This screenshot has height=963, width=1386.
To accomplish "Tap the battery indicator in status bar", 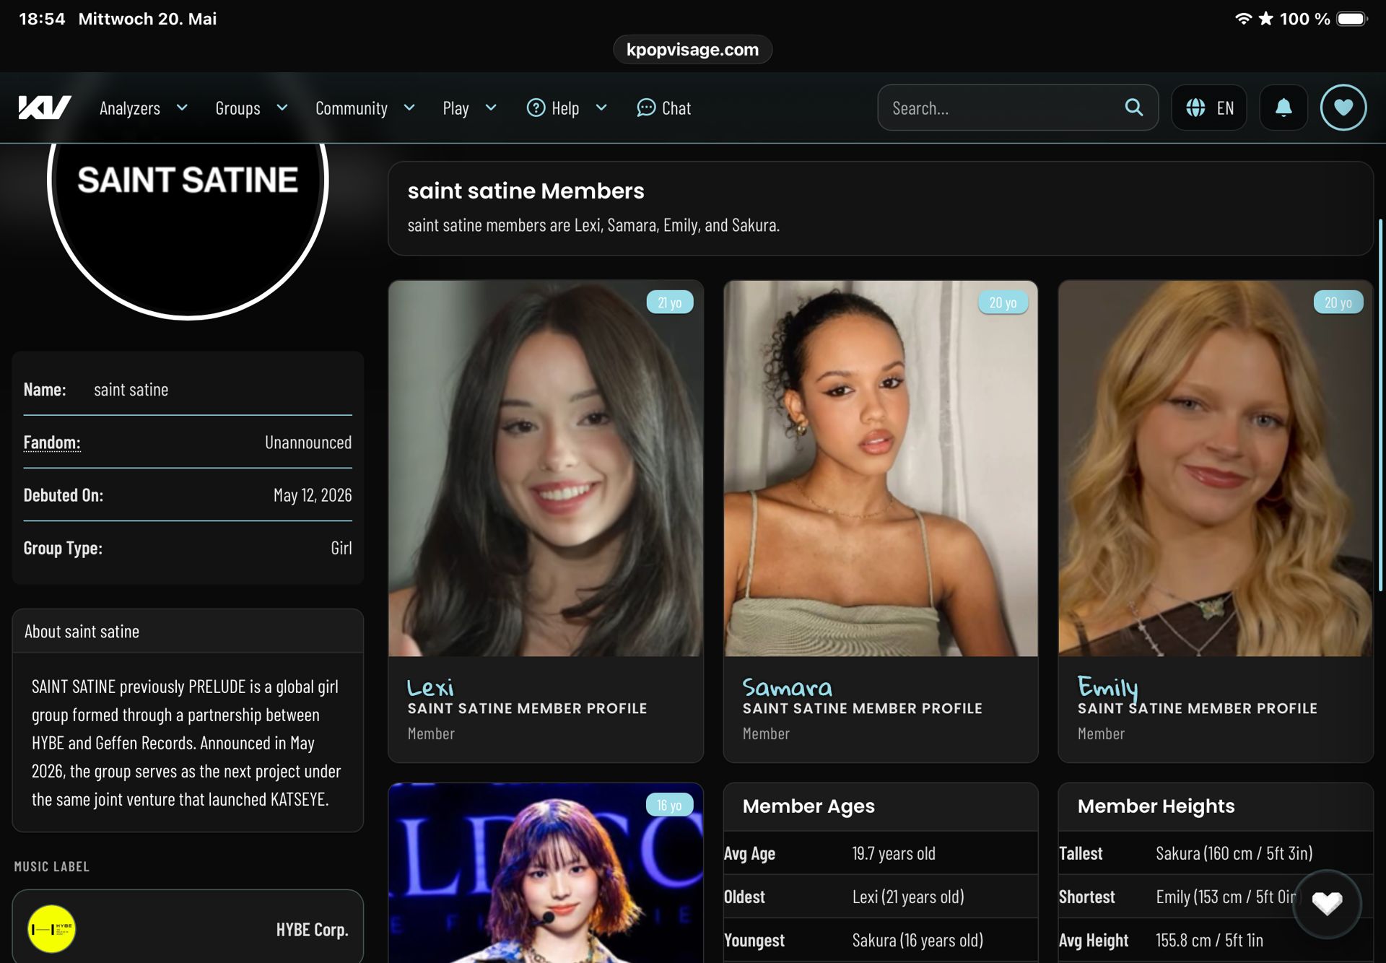I will point(1351,19).
